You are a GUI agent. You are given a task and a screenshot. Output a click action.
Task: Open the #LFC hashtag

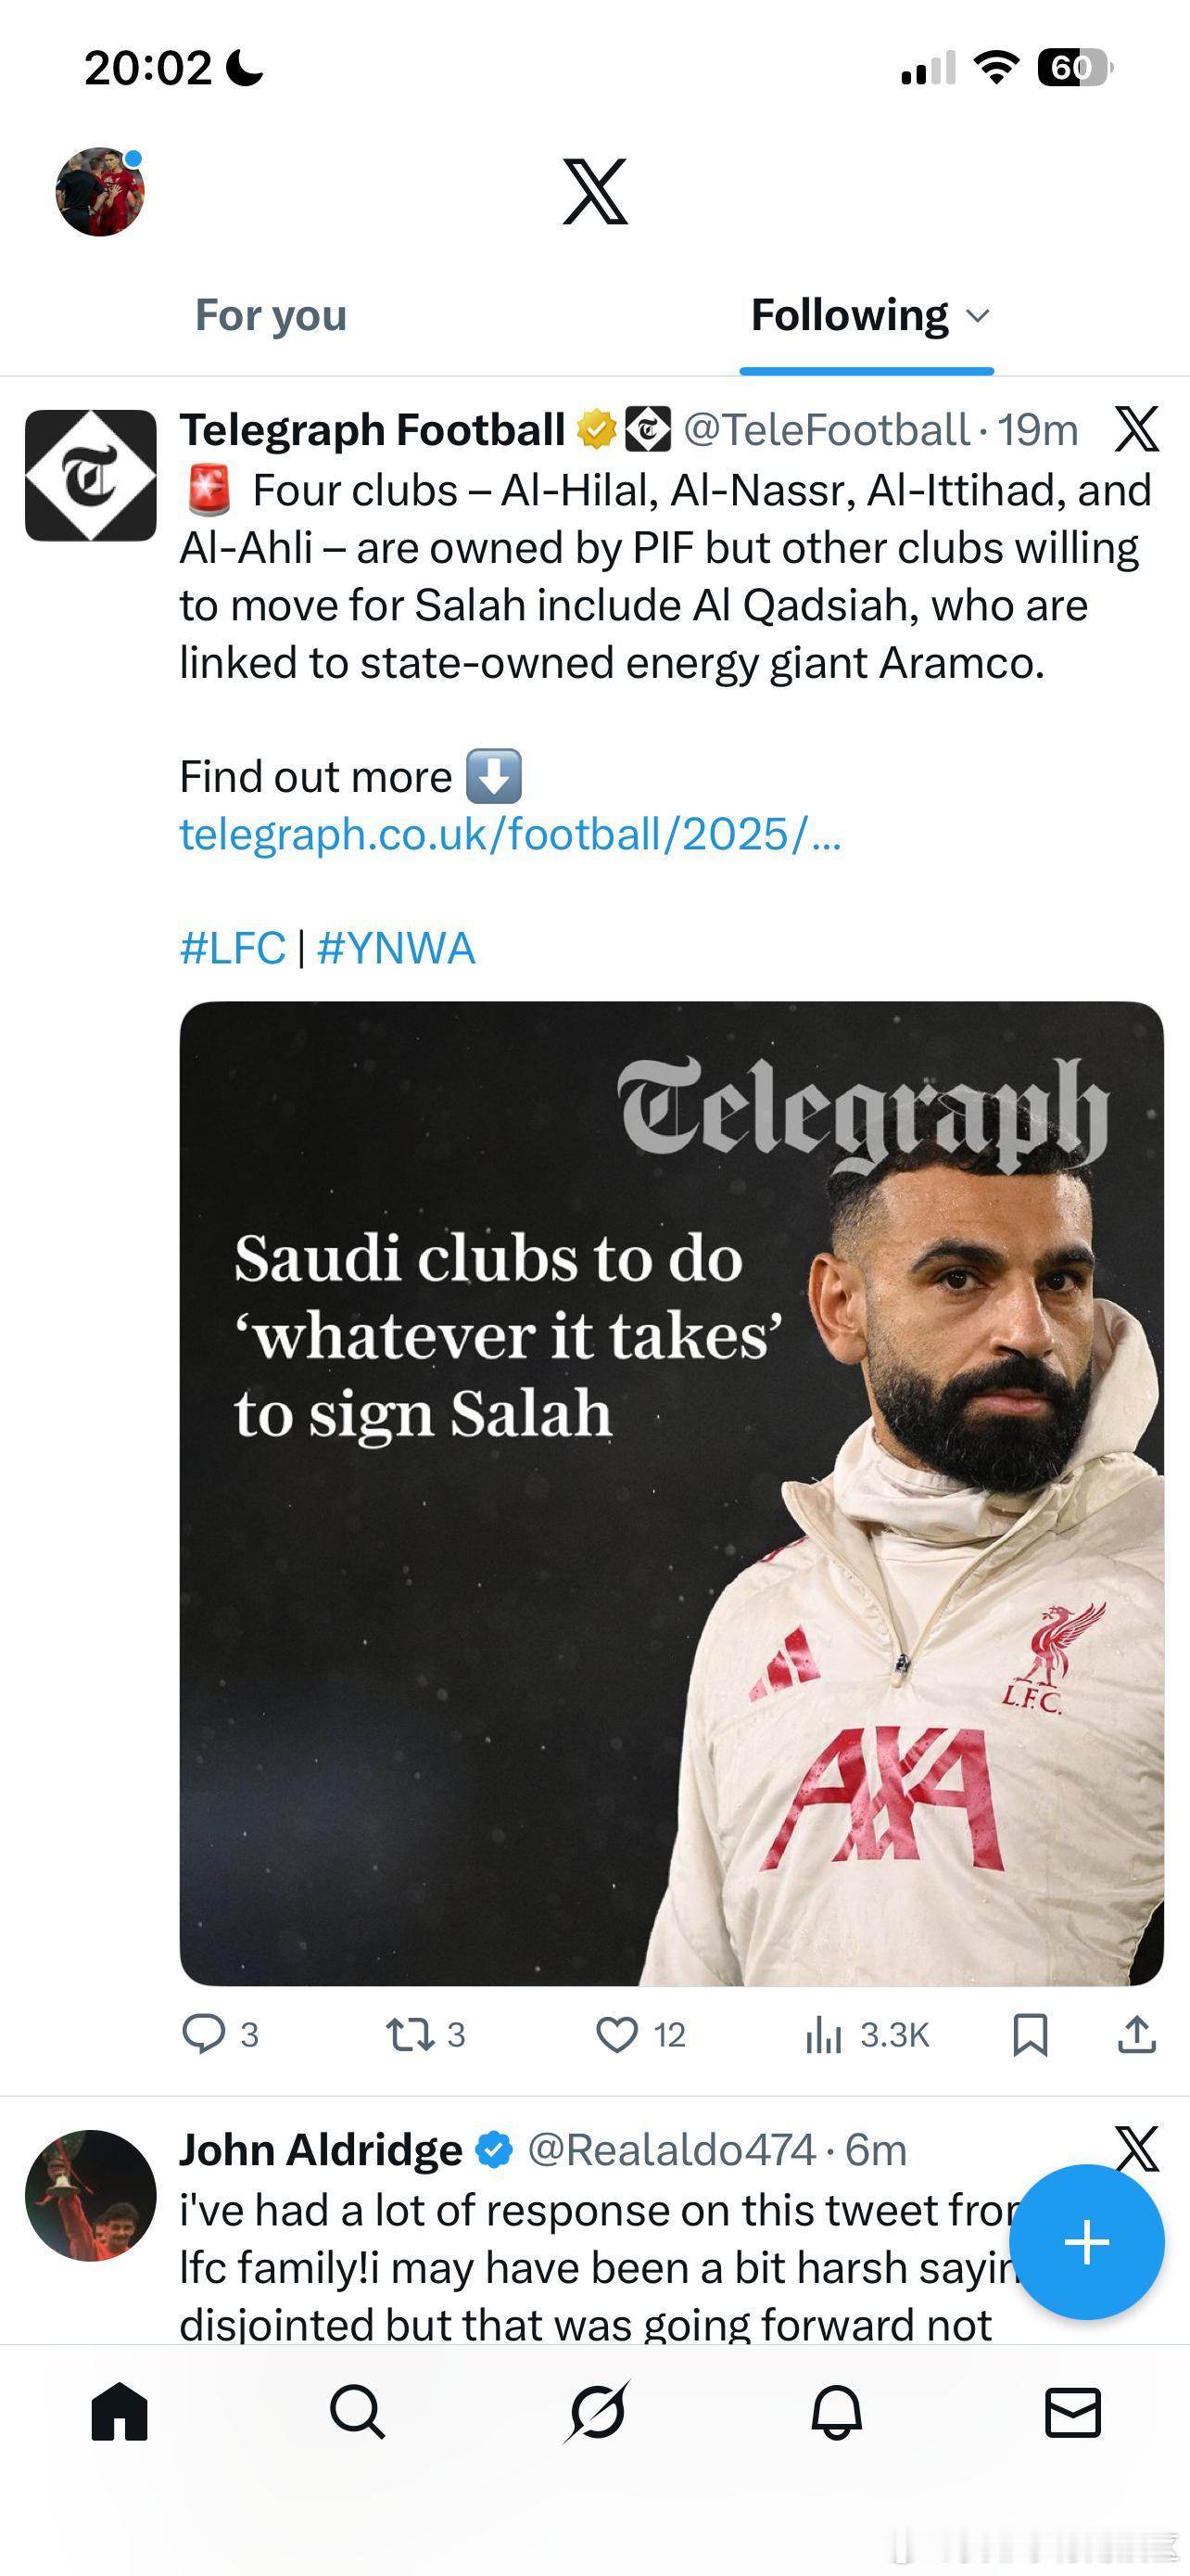point(233,948)
